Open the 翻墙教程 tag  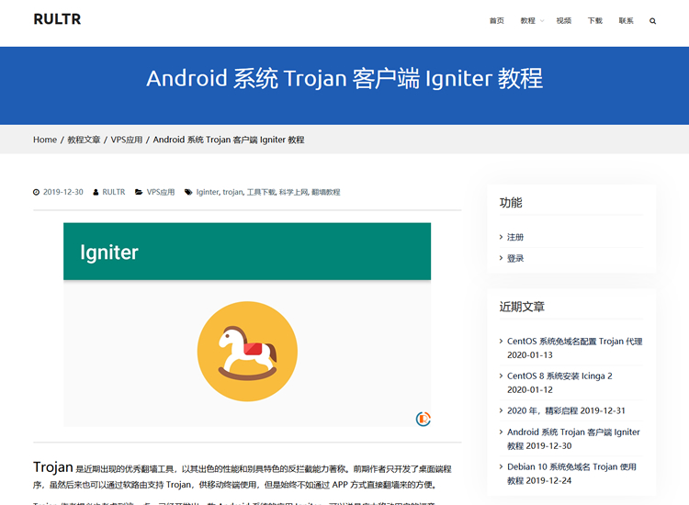click(325, 192)
